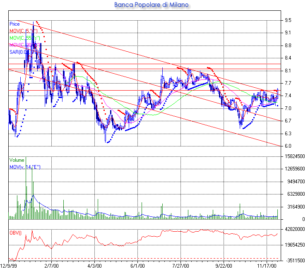Image resolution: width=308 pixels, height=271 pixels.
Task: Click the 7.0 price axis value
Action: point(288,108)
